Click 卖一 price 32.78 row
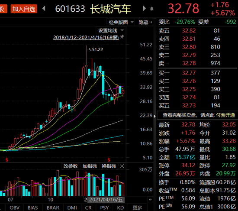Viewport: 238px width, 211px height. click(x=197, y=63)
